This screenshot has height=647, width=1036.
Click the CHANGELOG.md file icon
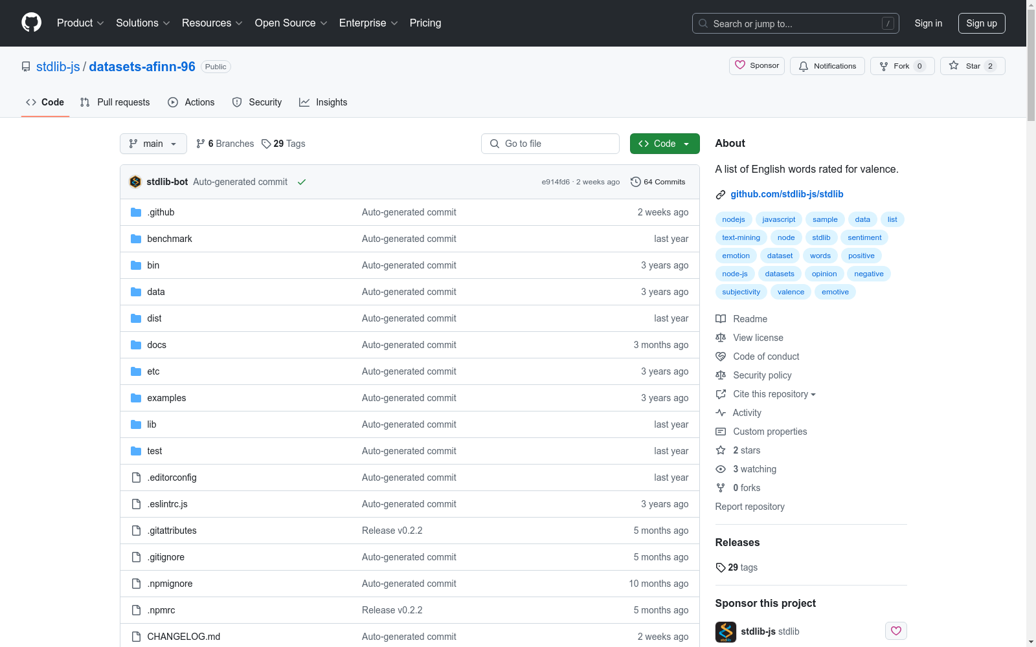[x=136, y=637]
